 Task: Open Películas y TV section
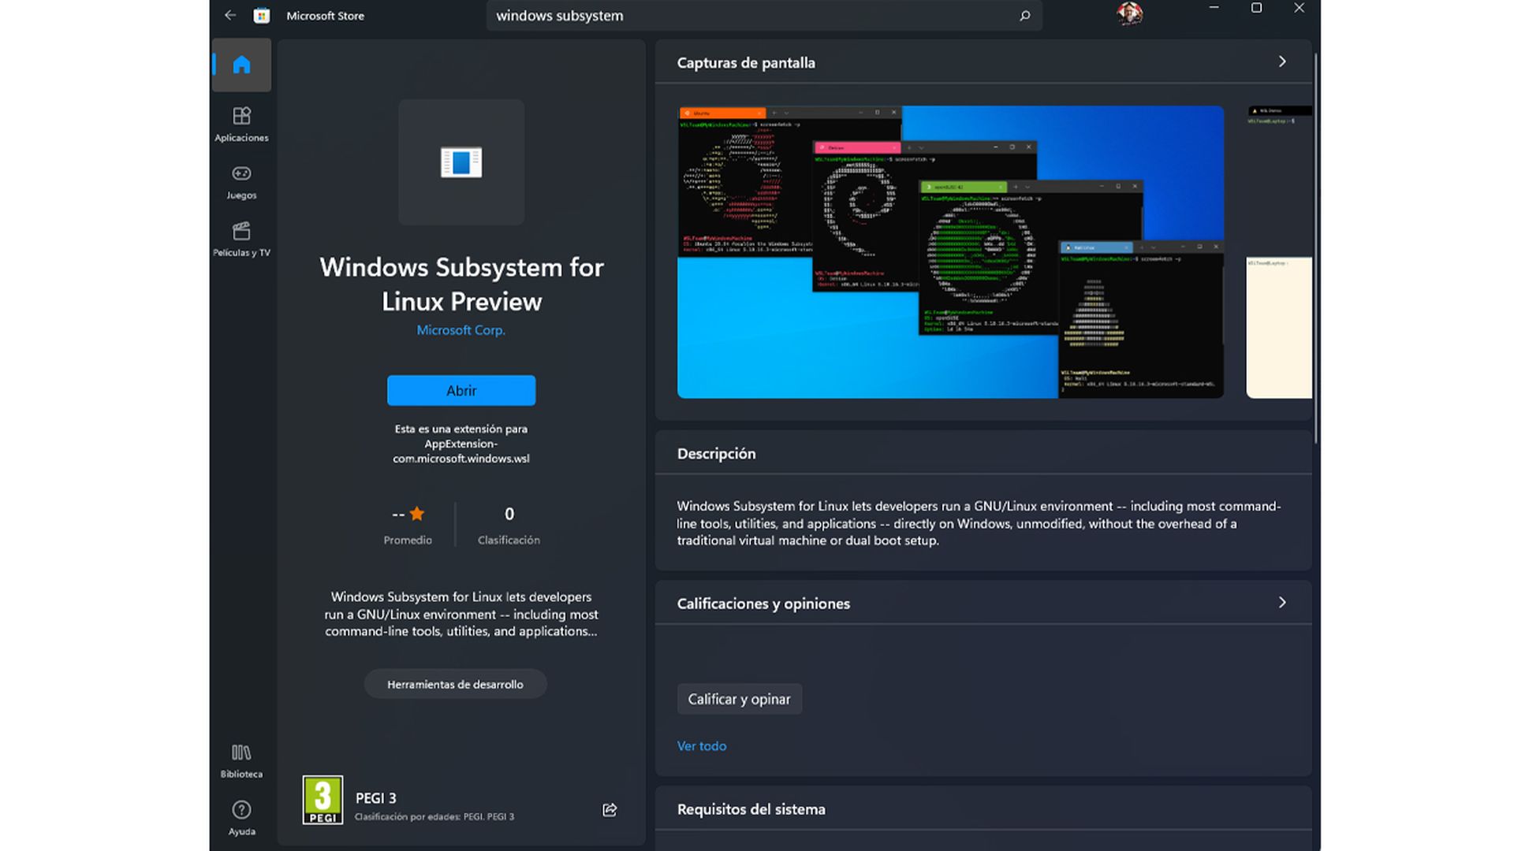click(x=241, y=240)
